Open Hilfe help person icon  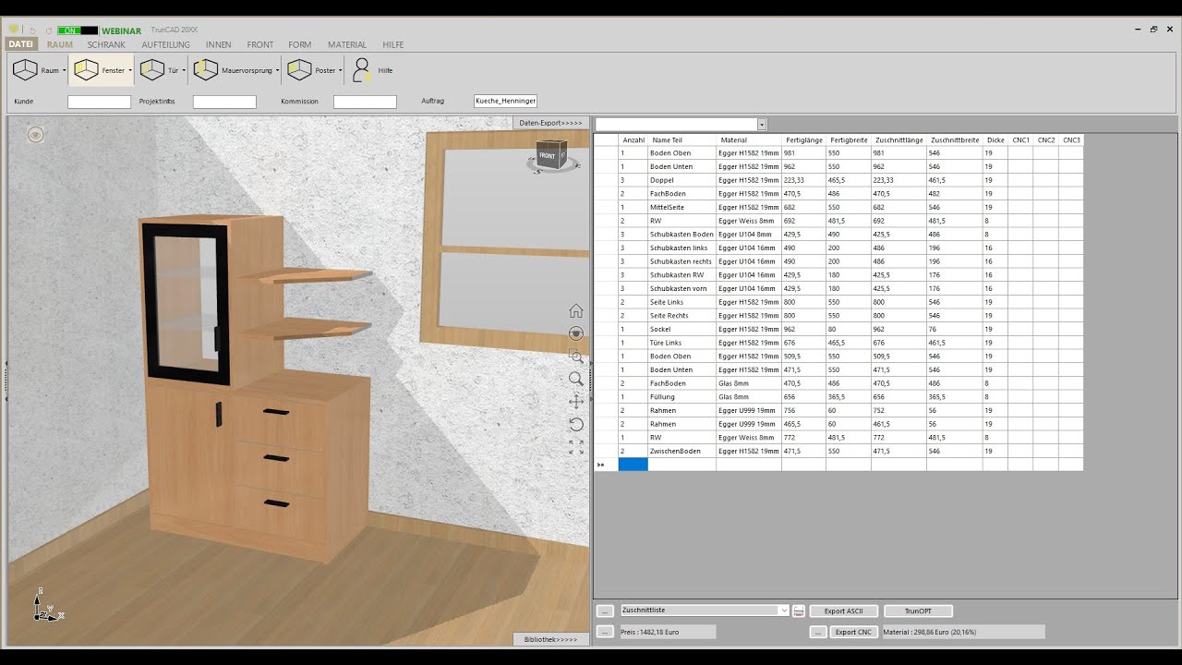point(361,70)
